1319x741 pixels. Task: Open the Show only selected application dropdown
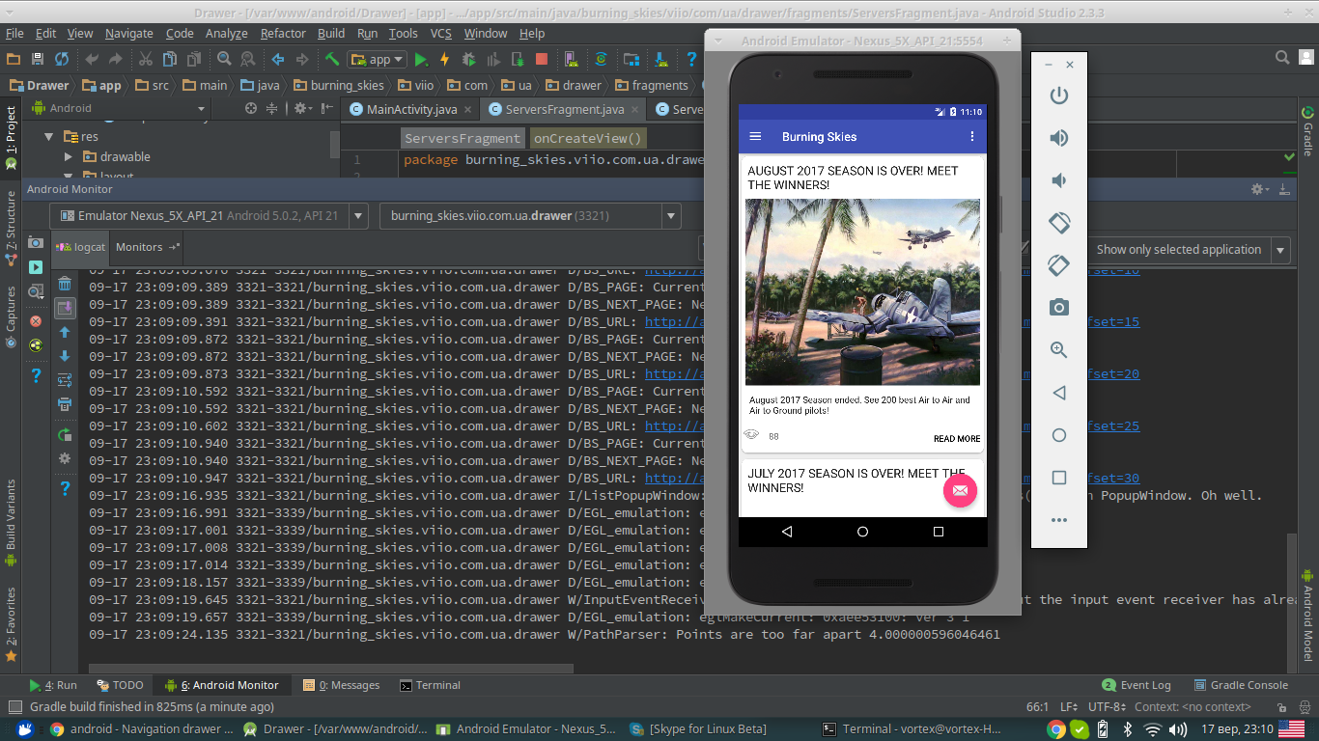[x=1190, y=250]
